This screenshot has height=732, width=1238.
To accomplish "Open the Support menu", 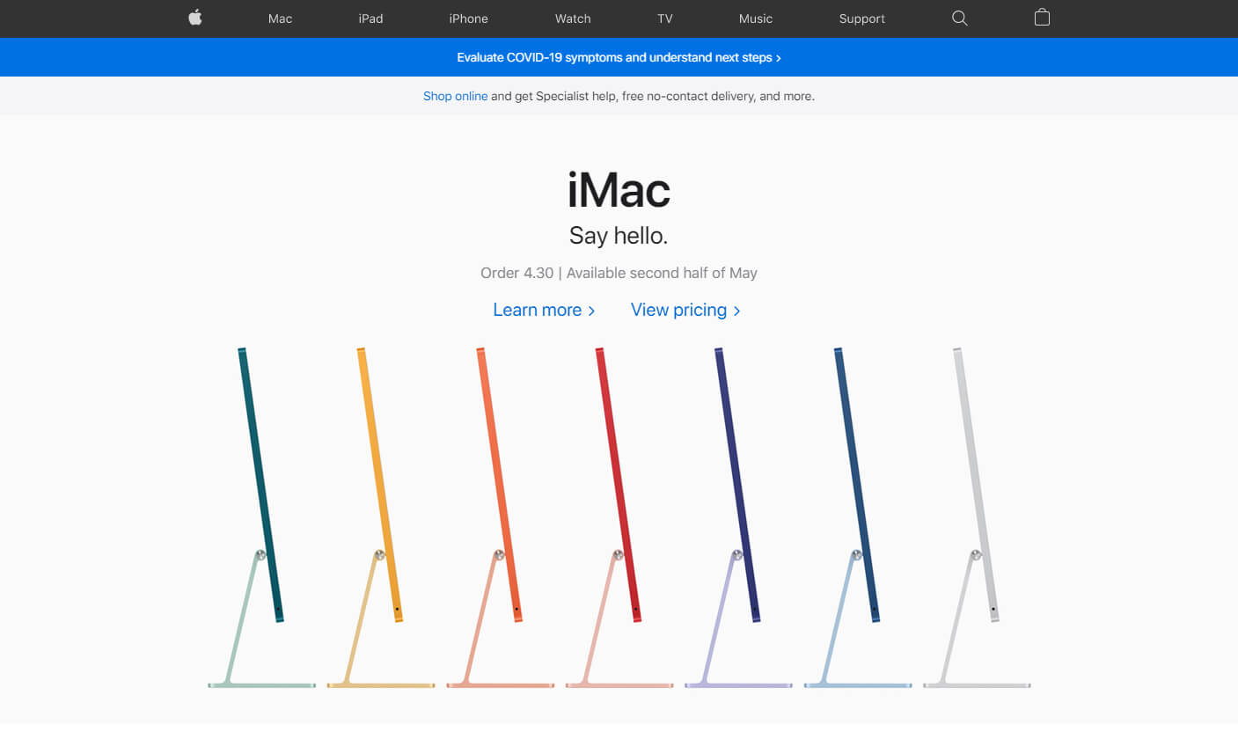I will pos(861,18).
